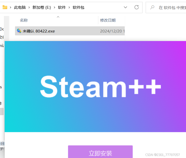
Task: Open the 软件 folder breadcrumb
Action: 62,7
